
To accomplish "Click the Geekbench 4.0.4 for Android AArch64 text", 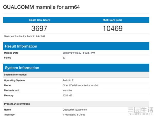I will pyautogui.click(x=25, y=36).
